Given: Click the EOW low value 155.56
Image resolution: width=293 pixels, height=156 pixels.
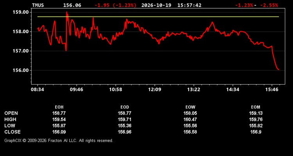Looking at the screenshot, I should [190, 126].
